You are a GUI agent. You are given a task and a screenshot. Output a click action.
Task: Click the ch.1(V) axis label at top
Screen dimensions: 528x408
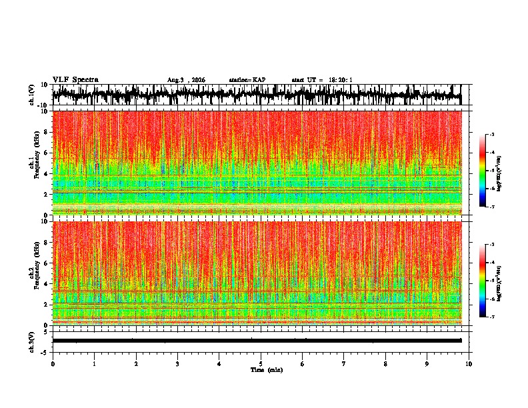pos(32,95)
